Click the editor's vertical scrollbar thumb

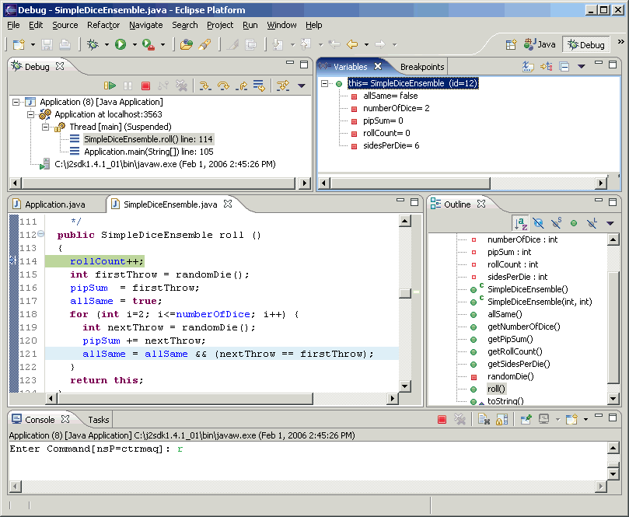[405, 293]
